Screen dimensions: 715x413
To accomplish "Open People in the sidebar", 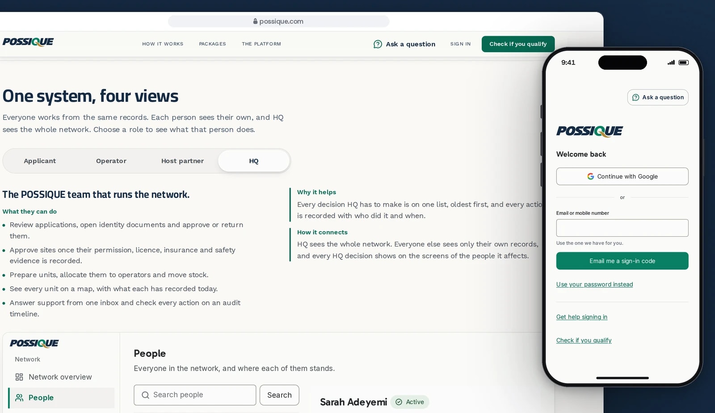I will click(61, 398).
